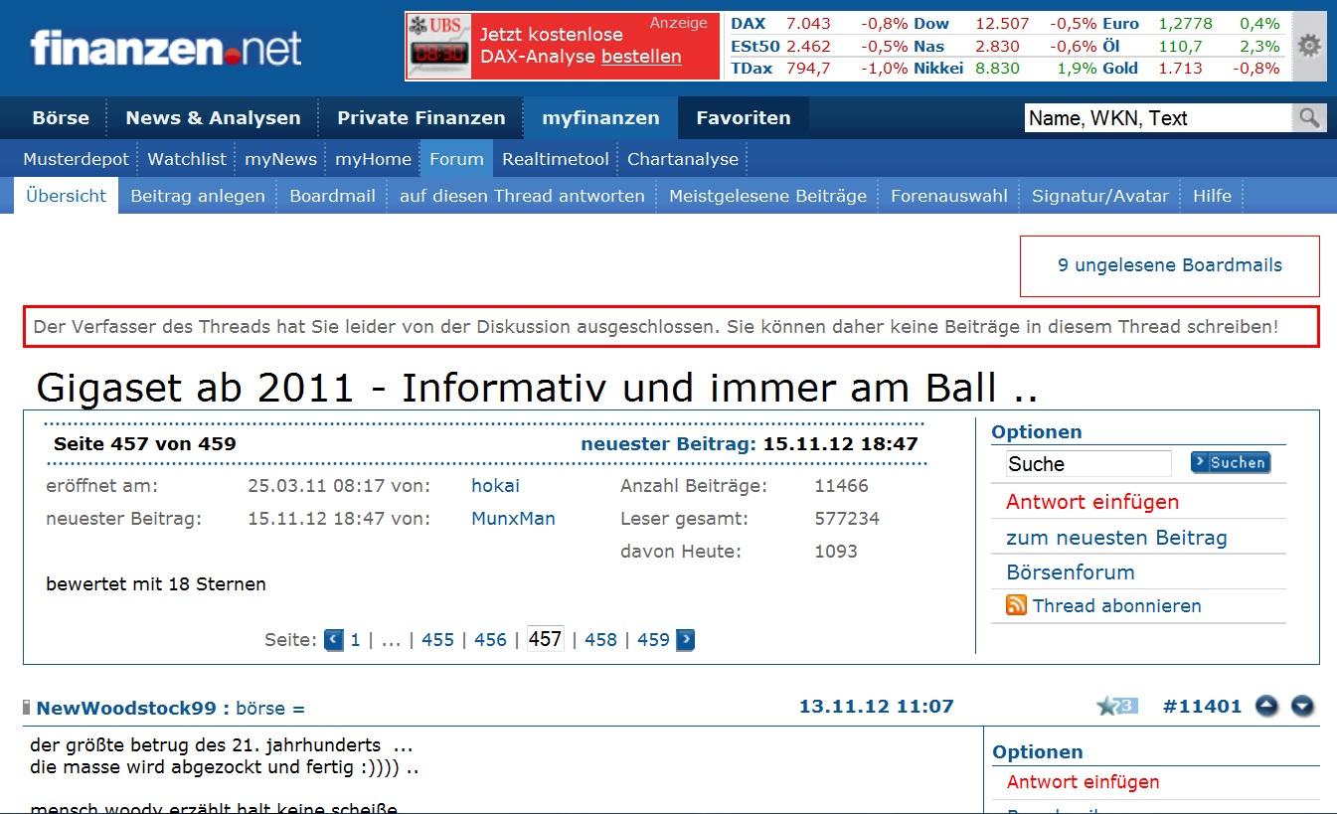The width and height of the screenshot is (1337, 814).
Task: Select page 458 in the pagination
Action: [x=600, y=639]
